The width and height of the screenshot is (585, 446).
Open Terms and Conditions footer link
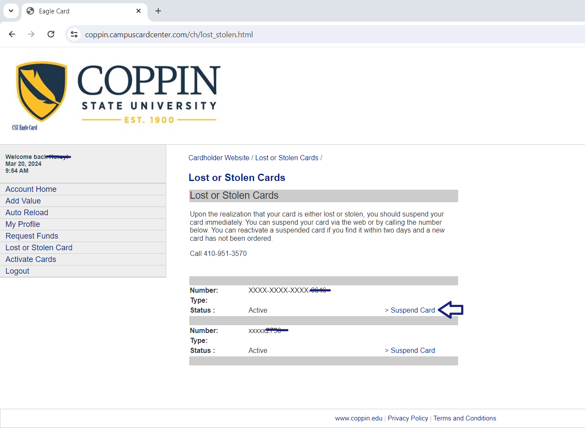(465, 418)
